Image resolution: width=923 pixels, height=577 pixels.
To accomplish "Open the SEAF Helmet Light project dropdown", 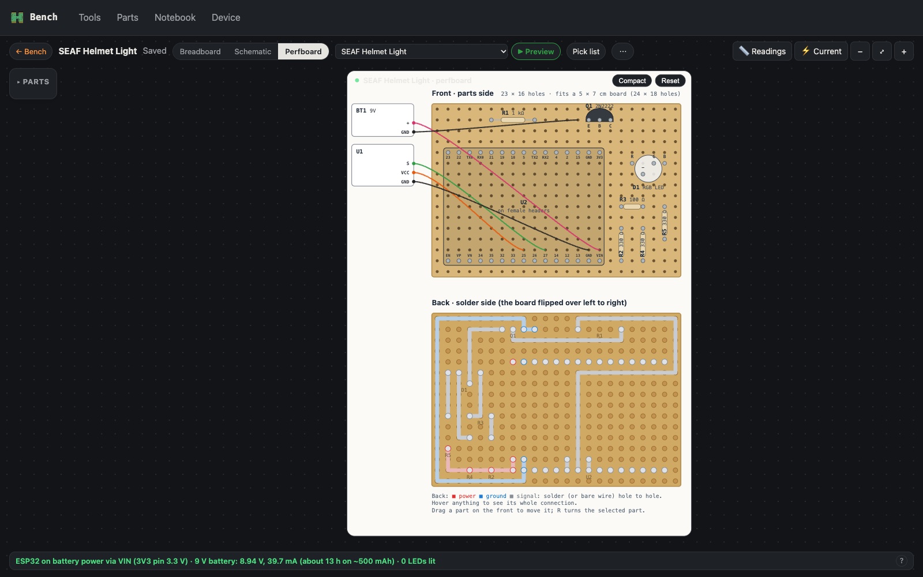I will 421,51.
